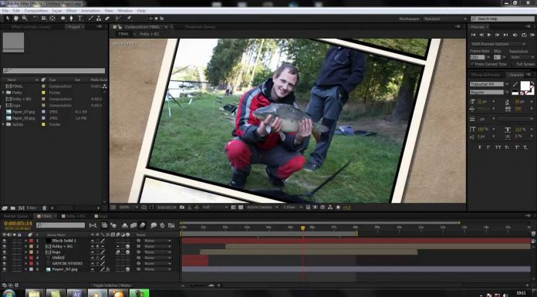Toggle From Current Time checkbox
Screen dimensions: 537x297
coord(473,64)
